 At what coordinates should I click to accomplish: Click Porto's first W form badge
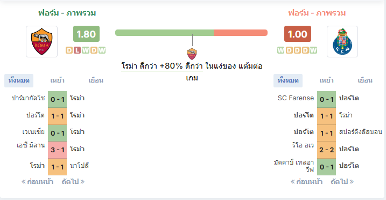(281, 50)
